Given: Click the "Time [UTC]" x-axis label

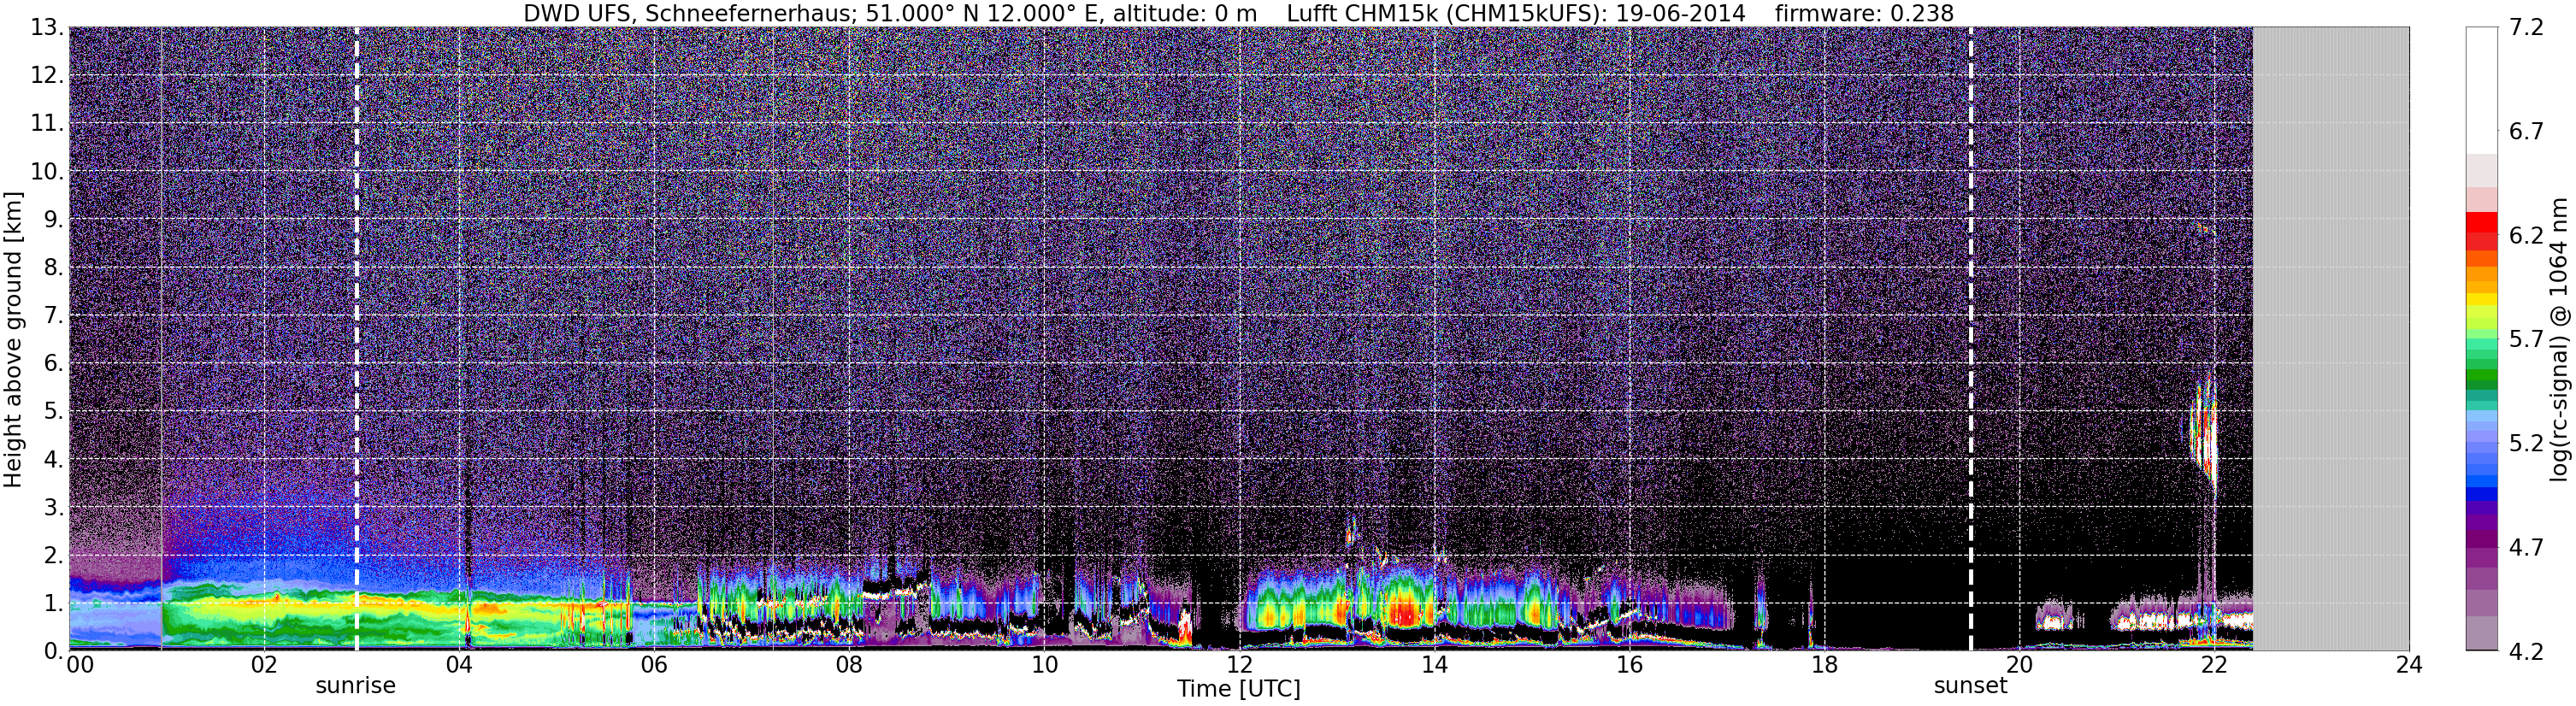Looking at the screenshot, I should click(1239, 689).
